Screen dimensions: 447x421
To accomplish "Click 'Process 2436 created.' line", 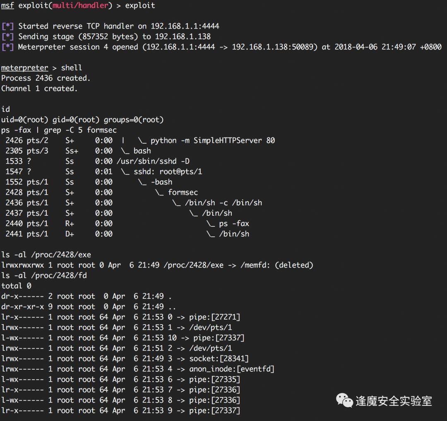I will [x=46, y=78].
